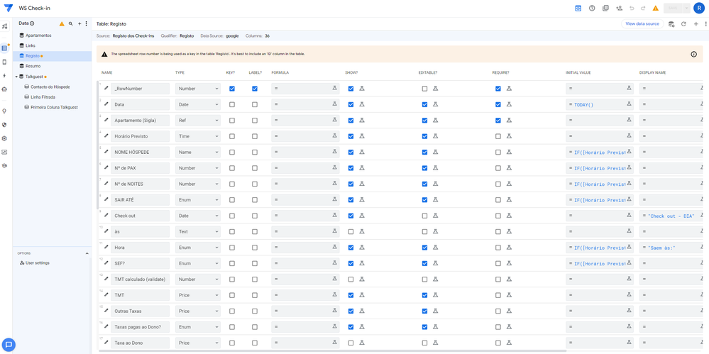Open the Settings gear in left rail
This screenshot has width=709, height=354.
point(4,138)
